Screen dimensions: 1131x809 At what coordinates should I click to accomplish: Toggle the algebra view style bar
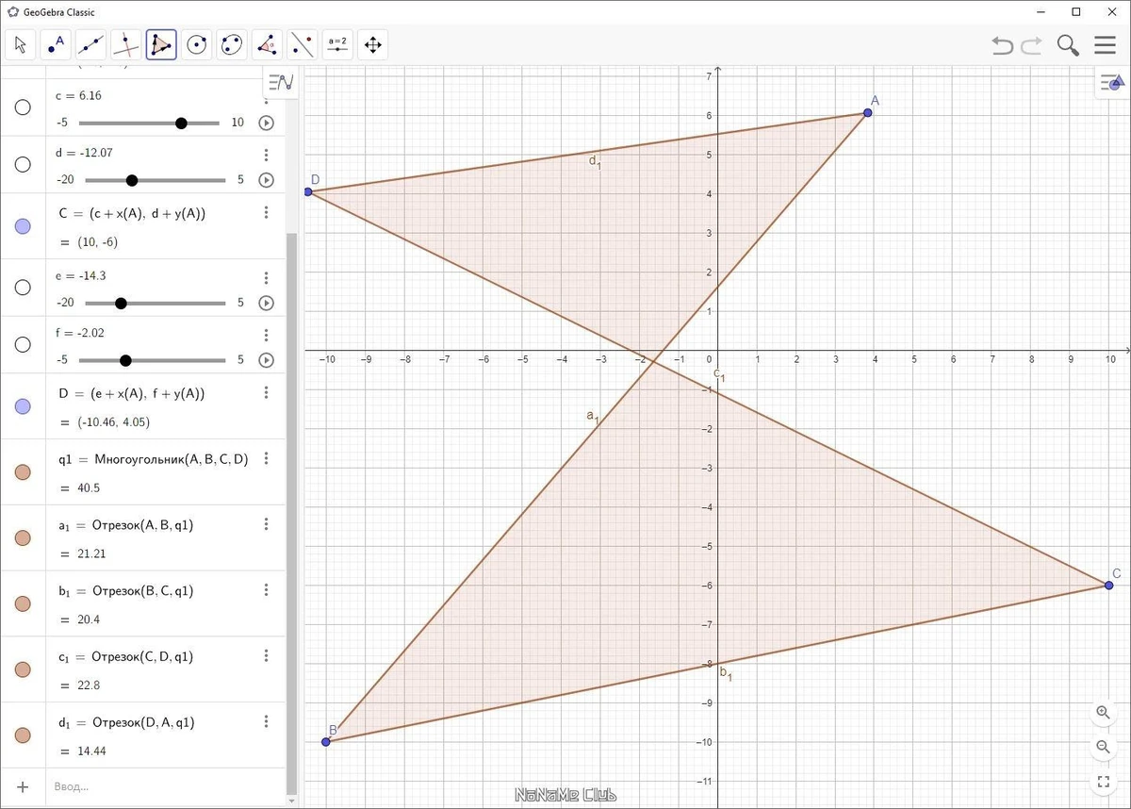click(281, 82)
